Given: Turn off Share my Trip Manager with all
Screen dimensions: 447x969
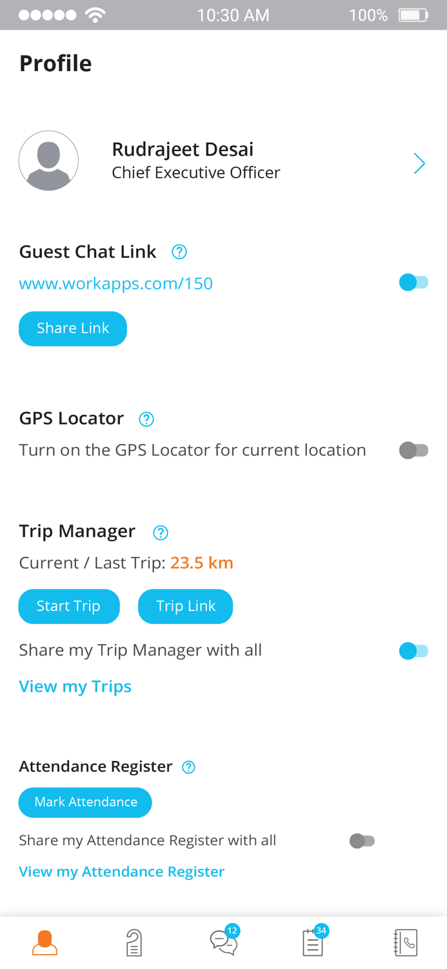Looking at the screenshot, I should pyautogui.click(x=413, y=651).
